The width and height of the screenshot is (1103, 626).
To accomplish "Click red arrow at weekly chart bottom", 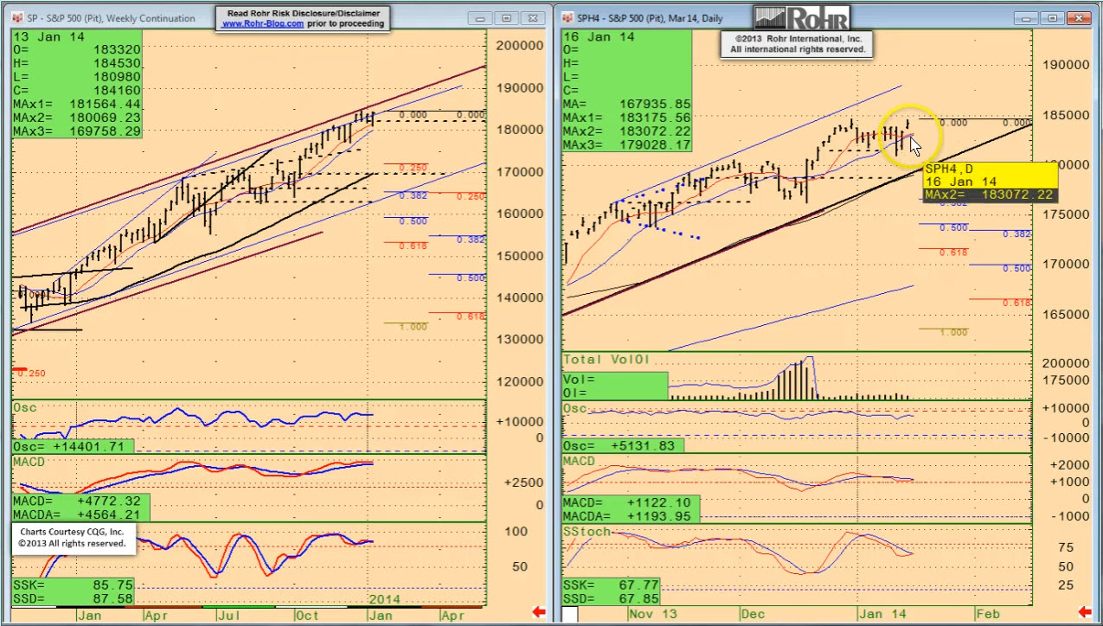I will [537, 613].
